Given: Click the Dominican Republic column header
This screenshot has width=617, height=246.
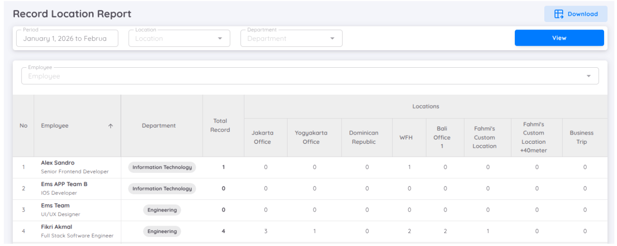Looking at the screenshot, I should tap(367, 138).
